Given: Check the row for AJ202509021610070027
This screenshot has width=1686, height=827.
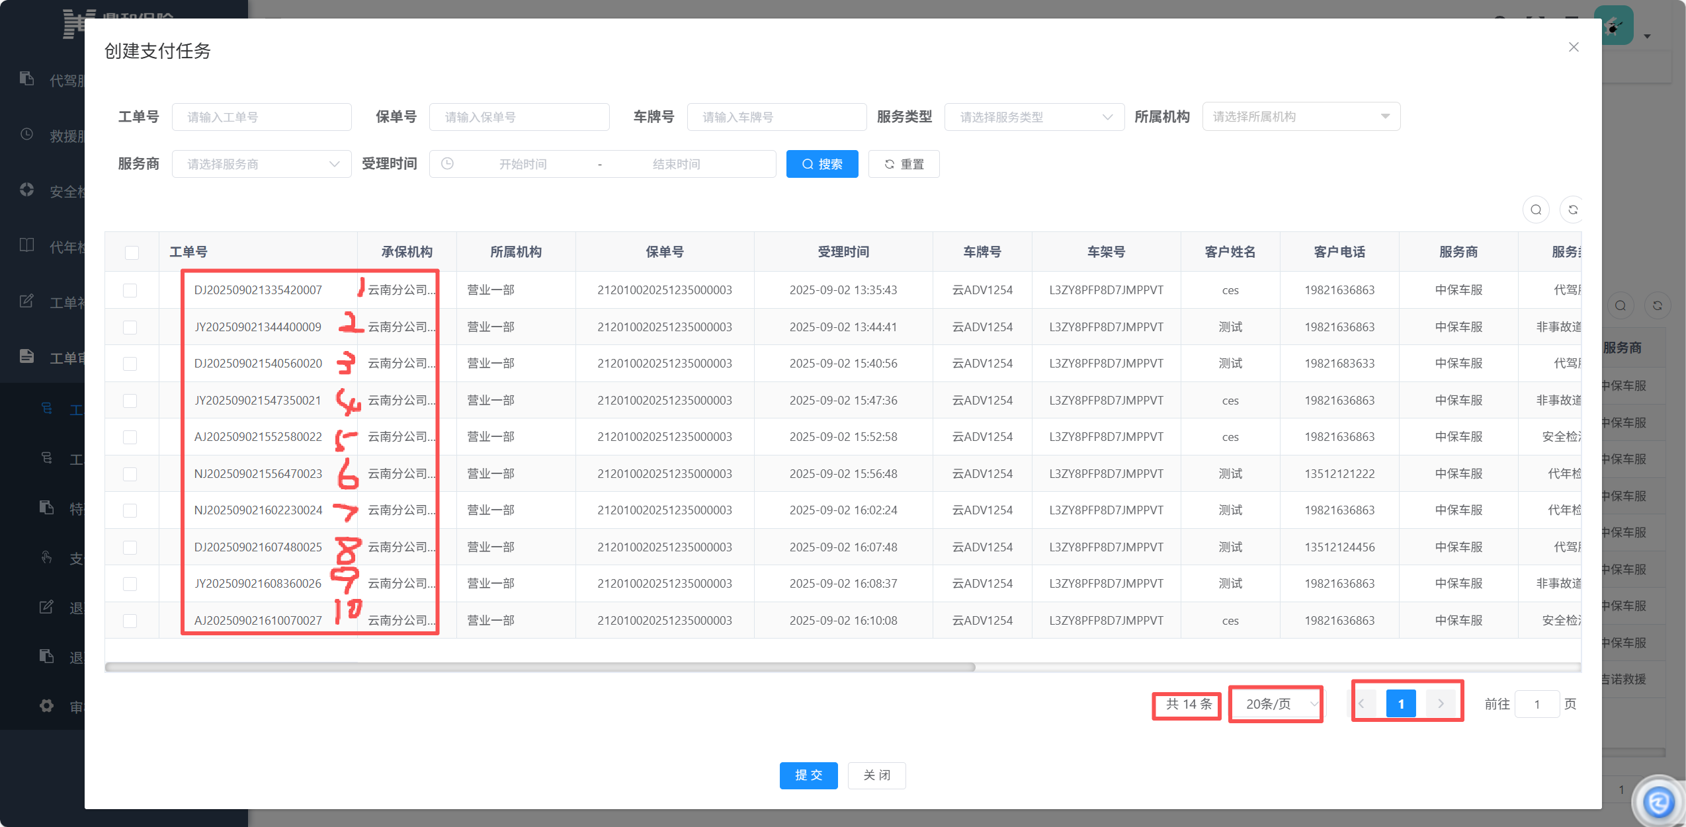Looking at the screenshot, I should point(130,621).
